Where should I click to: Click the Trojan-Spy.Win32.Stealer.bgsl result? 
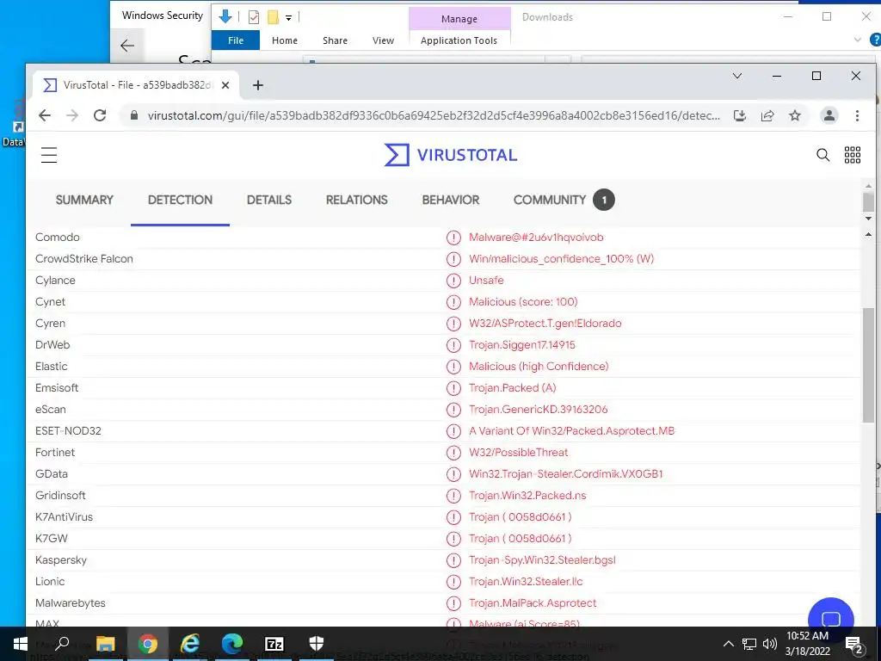[x=542, y=559]
